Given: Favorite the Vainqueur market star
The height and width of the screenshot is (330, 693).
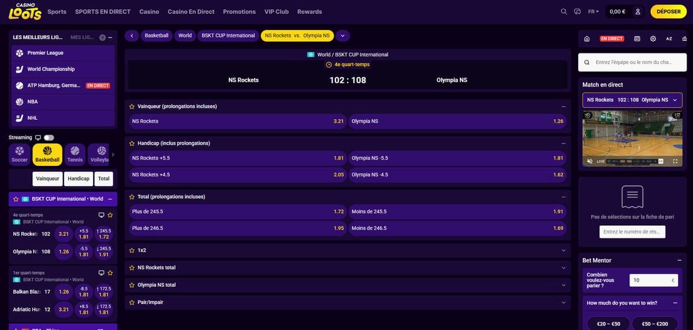Looking at the screenshot, I should (x=132, y=107).
